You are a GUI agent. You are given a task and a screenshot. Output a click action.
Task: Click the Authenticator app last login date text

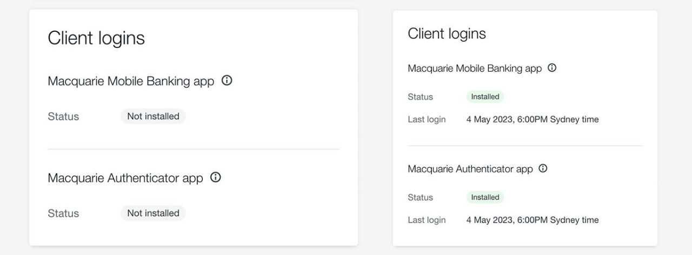[533, 220]
